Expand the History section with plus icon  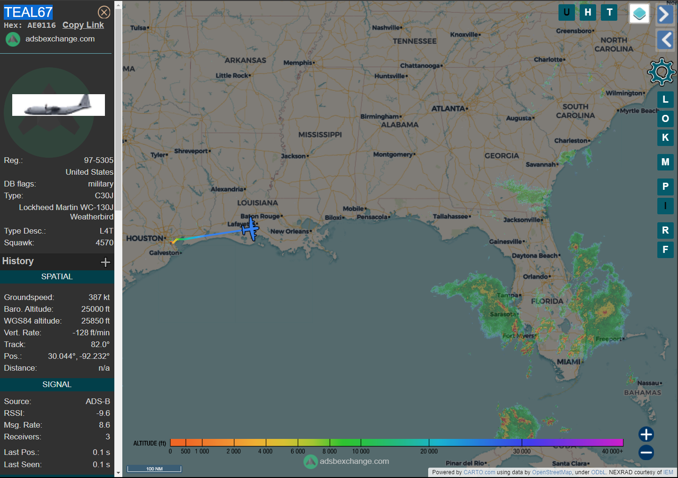[105, 262]
